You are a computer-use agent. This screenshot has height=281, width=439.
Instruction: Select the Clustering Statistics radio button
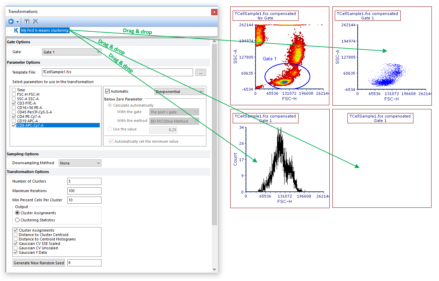point(17,220)
